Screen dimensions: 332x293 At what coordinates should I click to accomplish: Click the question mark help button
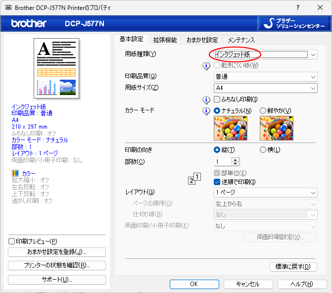(298, 7)
